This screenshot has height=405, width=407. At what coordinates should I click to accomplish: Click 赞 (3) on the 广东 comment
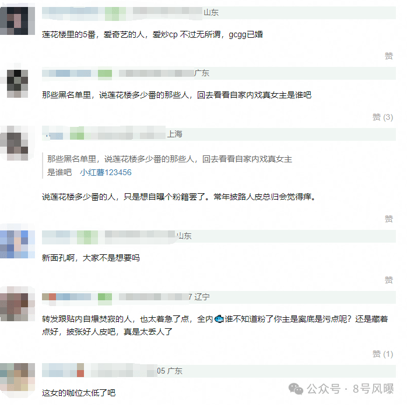pos(383,117)
